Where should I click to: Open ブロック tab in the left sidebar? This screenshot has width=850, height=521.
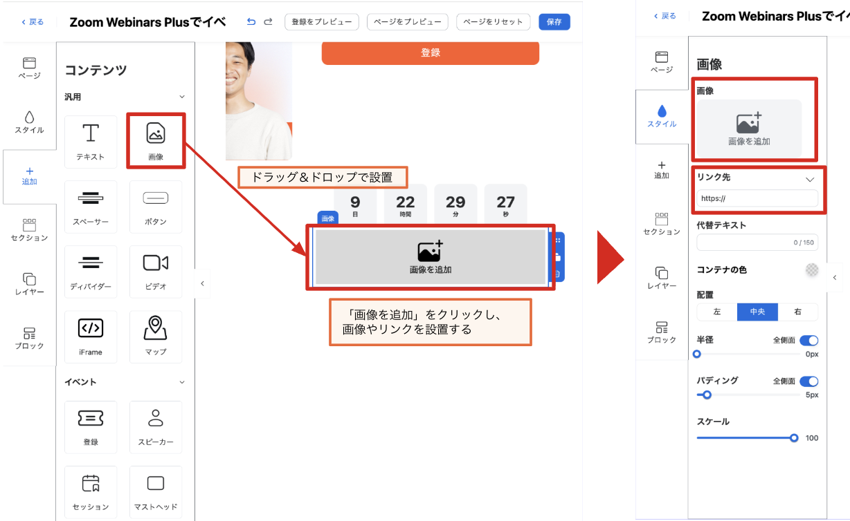click(x=29, y=338)
